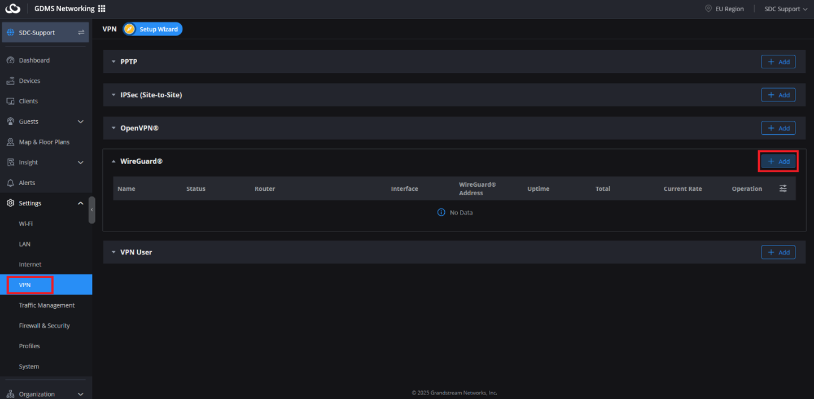
Task: Click the Current Rate column header
Action: (x=683, y=188)
